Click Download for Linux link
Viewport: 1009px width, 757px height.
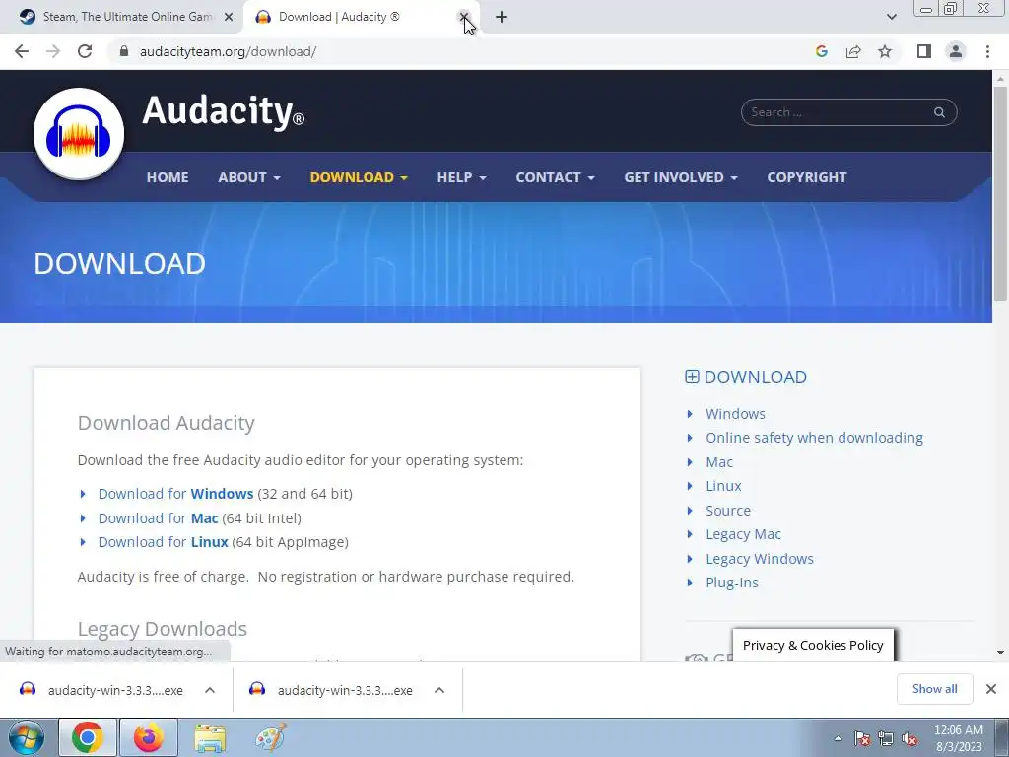coord(163,542)
